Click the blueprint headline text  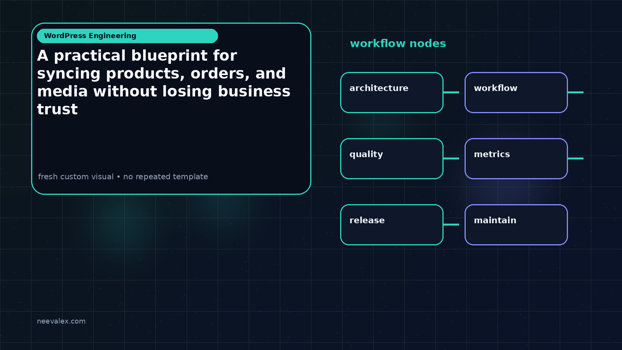point(164,82)
